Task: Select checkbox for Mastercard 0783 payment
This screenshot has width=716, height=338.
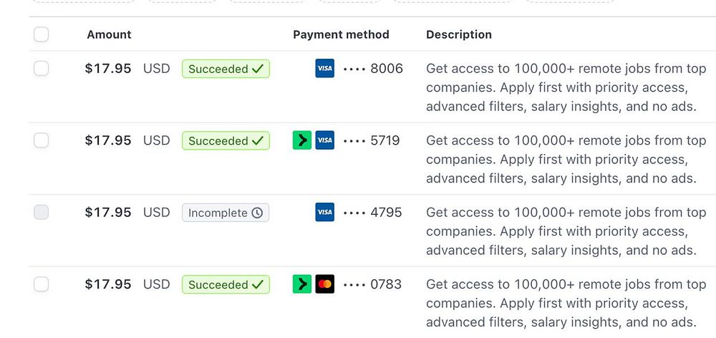Action: [x=42, y=284]
